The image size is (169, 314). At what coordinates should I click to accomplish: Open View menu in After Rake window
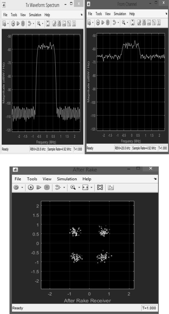point(47,179)
